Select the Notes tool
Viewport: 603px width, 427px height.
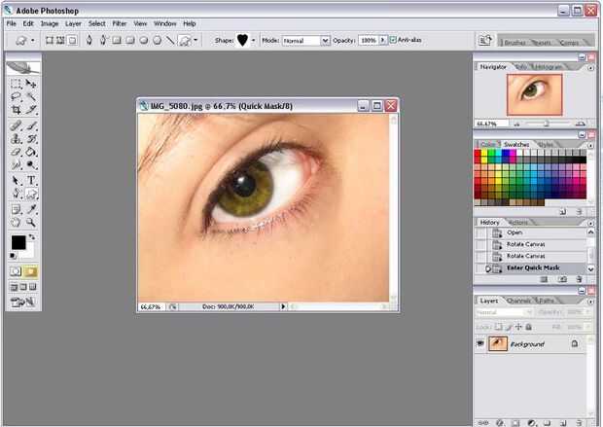click(16, 209)
